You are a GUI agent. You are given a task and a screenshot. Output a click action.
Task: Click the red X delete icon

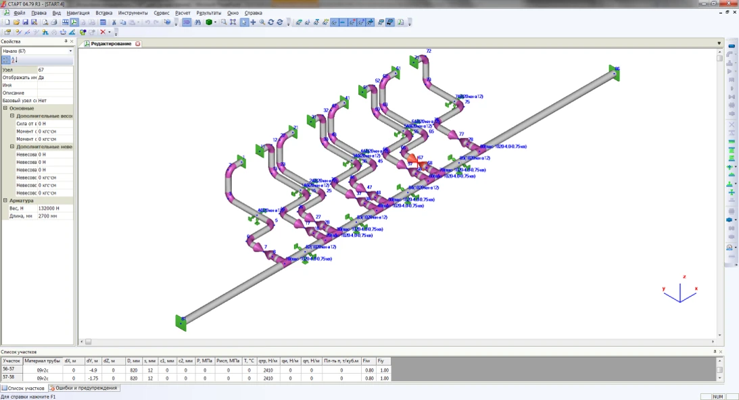pos(103,32)
